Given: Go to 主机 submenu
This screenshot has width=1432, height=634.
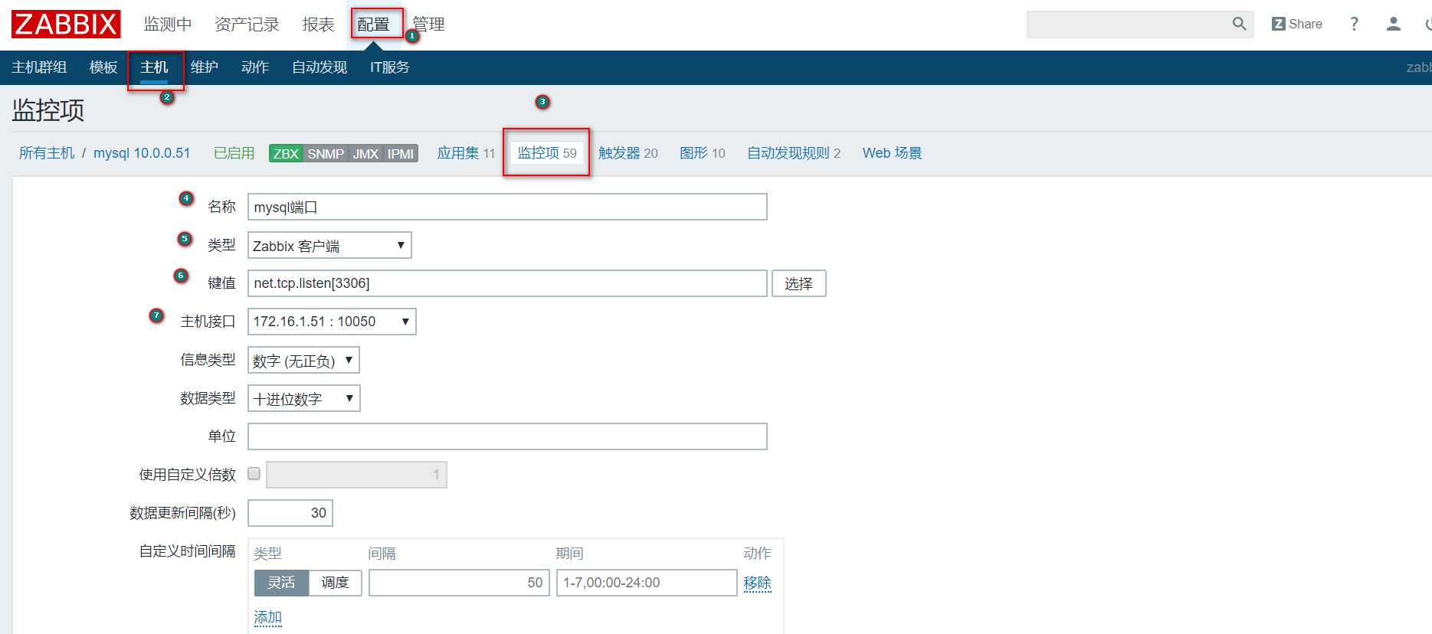Looking at the screenshot, I should pos(154,67).
